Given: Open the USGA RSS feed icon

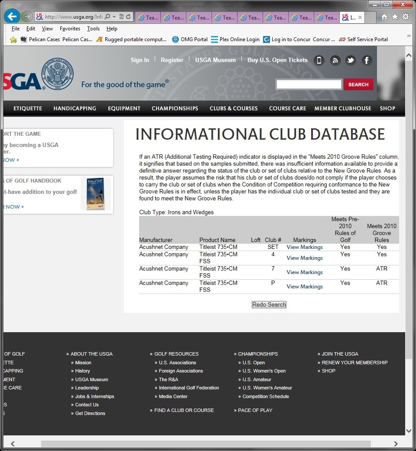Looking at the screenshot, I should (335, 60).
